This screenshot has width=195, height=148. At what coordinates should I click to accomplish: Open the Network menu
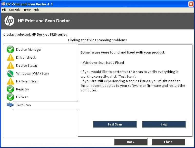14,10
